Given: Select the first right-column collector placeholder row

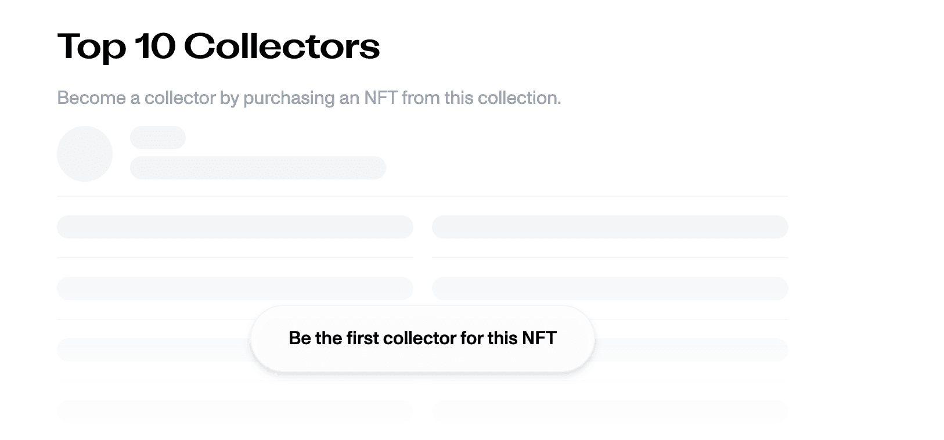Looking at the screenshot, I should (x=610, y=227).
